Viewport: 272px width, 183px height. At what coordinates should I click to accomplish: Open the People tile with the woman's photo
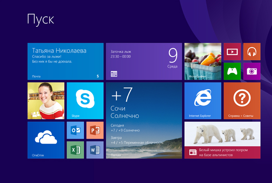pos(46,101)
